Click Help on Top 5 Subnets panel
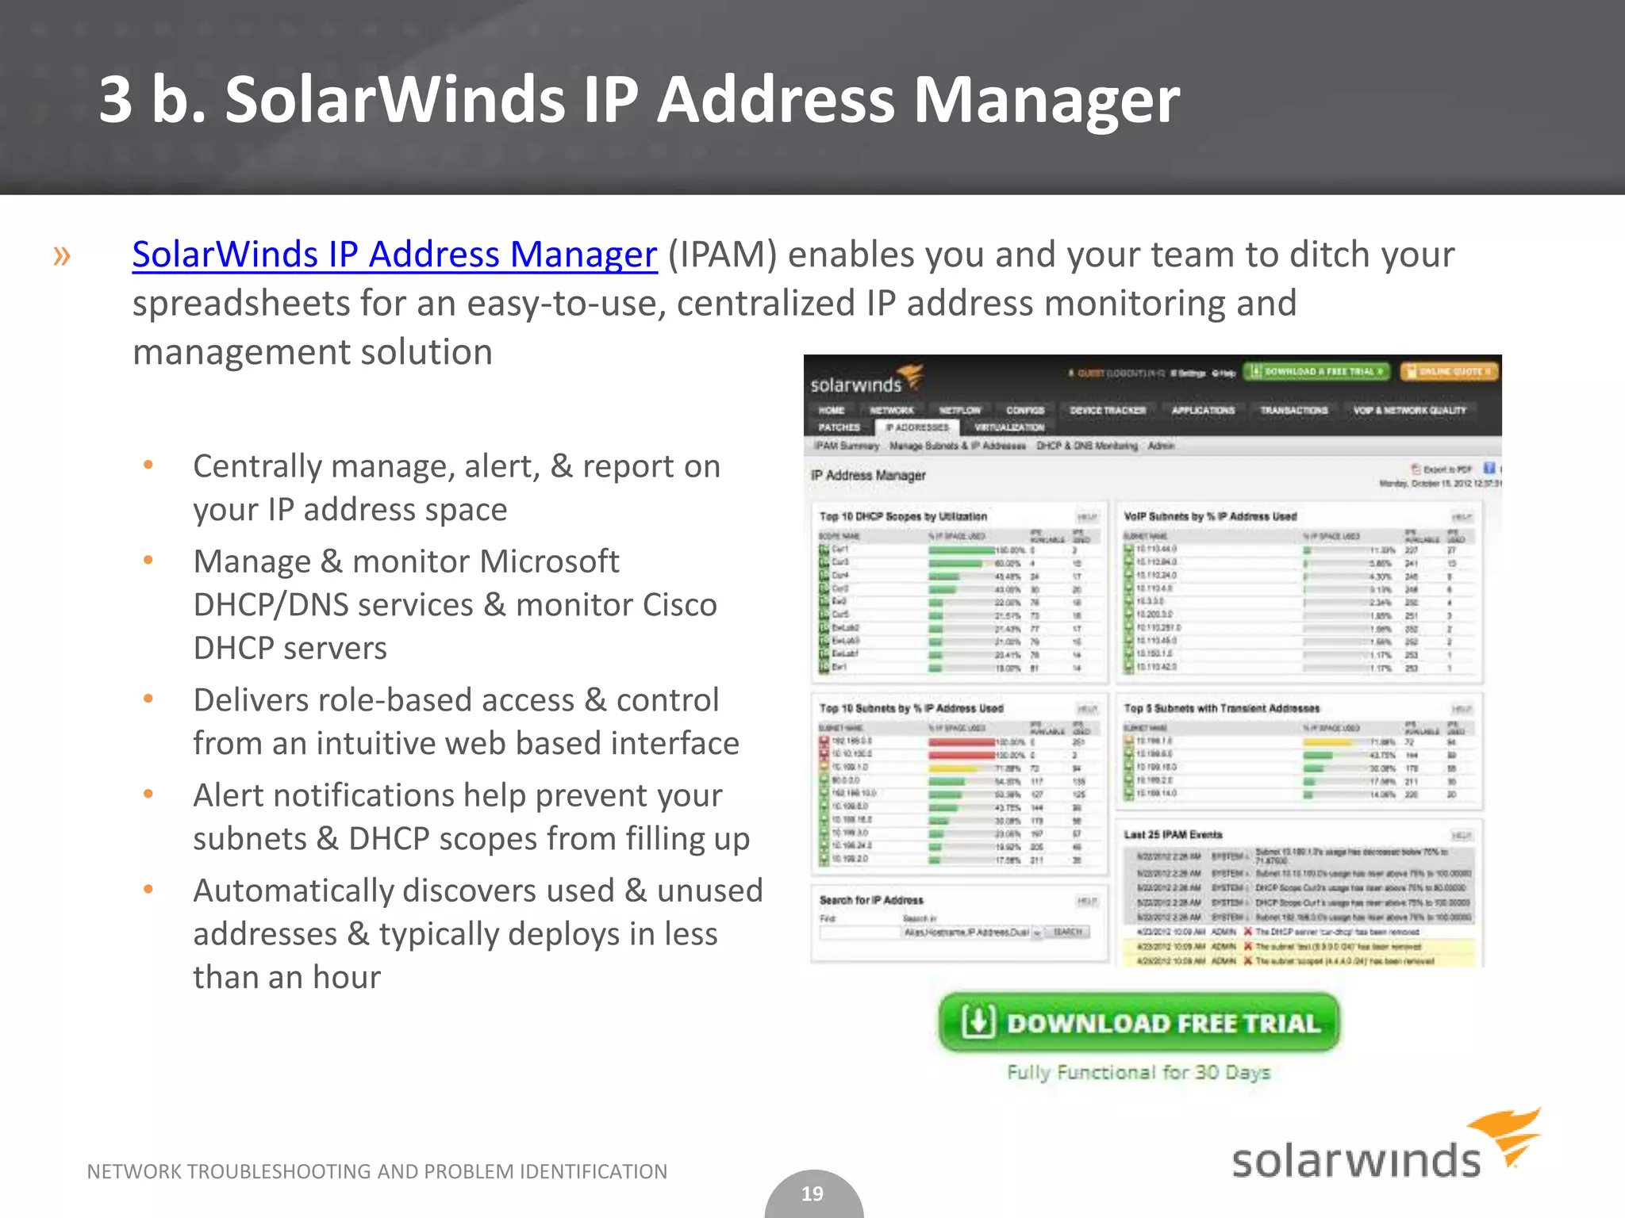This screenshot has width=1625, height=1218. pos(1462,709)
